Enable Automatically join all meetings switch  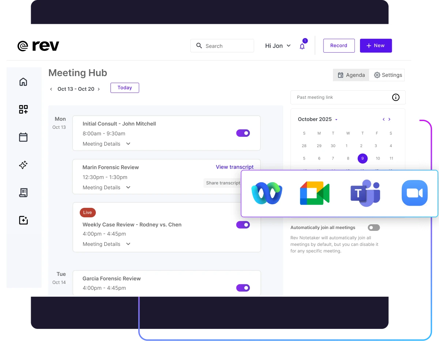(x=374, y=228)
